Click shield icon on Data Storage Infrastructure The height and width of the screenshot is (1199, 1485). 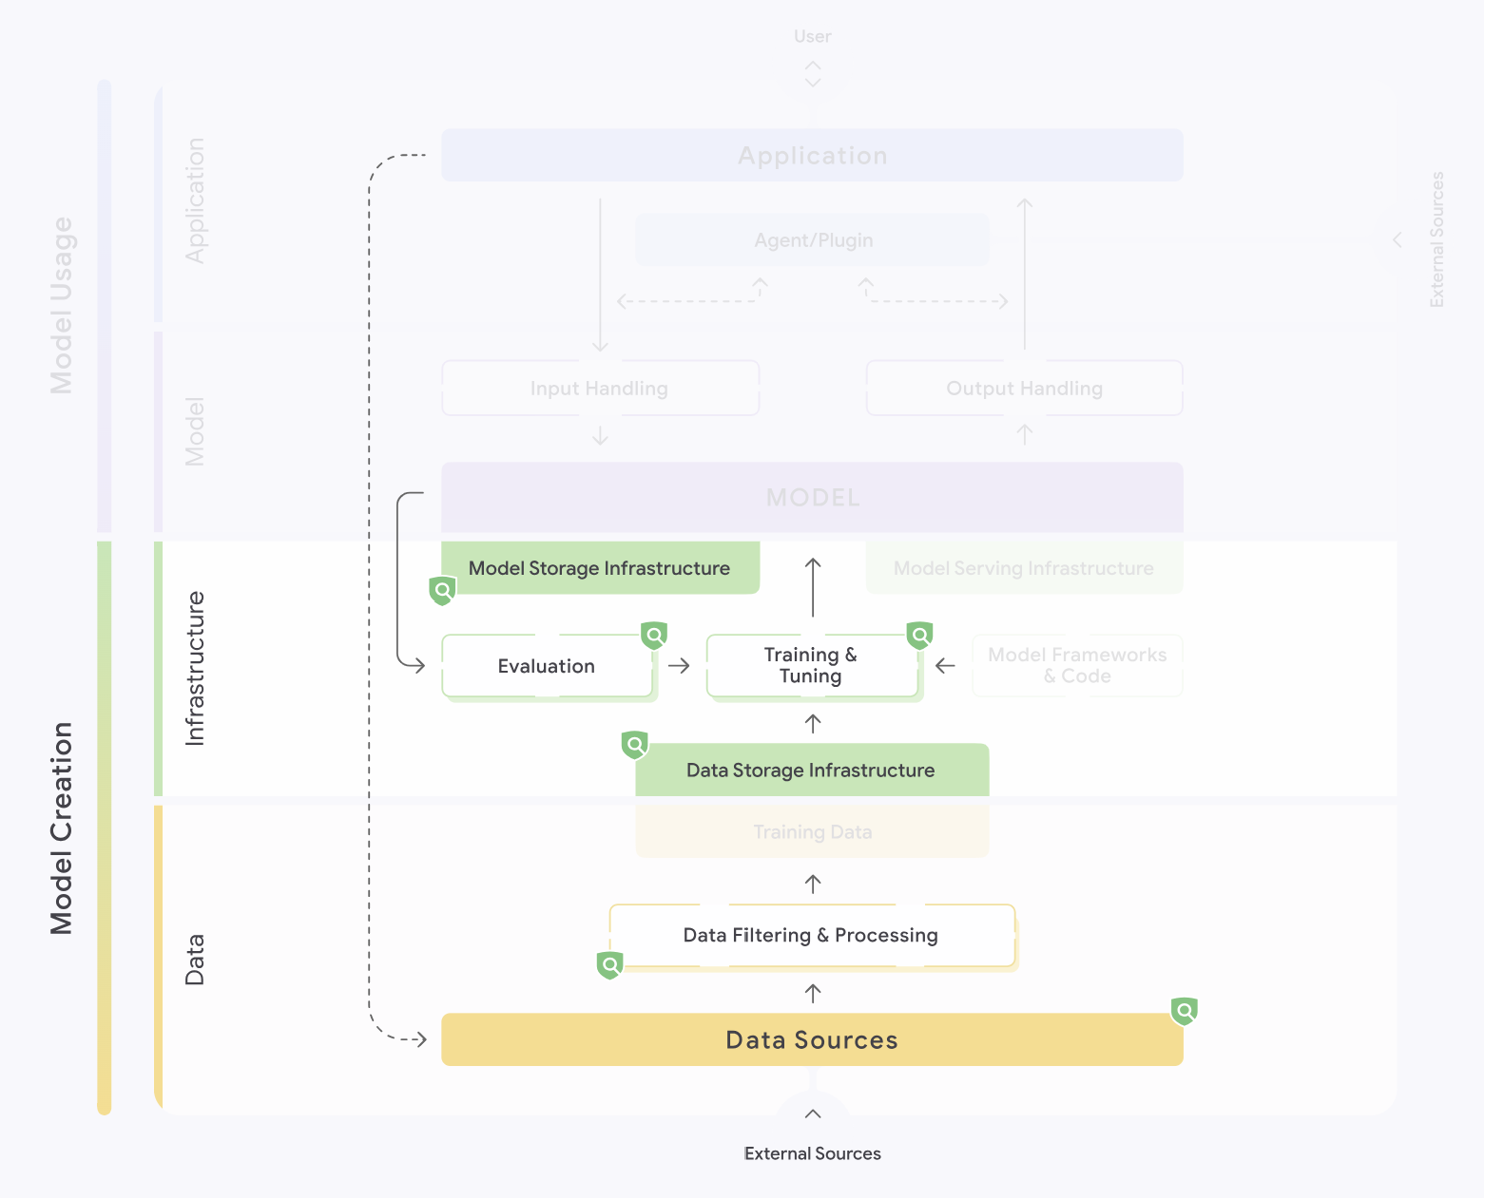(x=635, y=745)
